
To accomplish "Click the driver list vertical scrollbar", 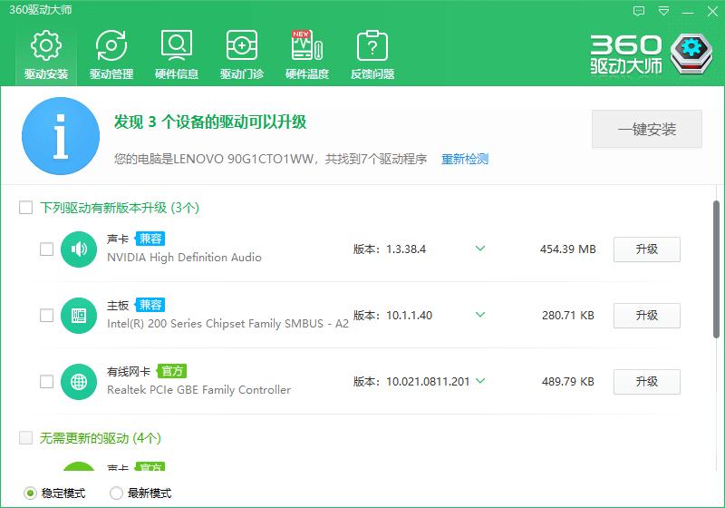I will coord(716,269).
